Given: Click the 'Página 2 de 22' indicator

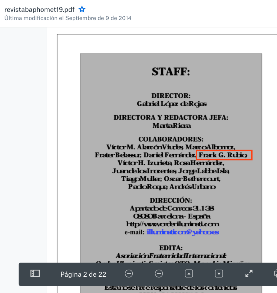Looking at the screenshot, I should coord(83,274).
